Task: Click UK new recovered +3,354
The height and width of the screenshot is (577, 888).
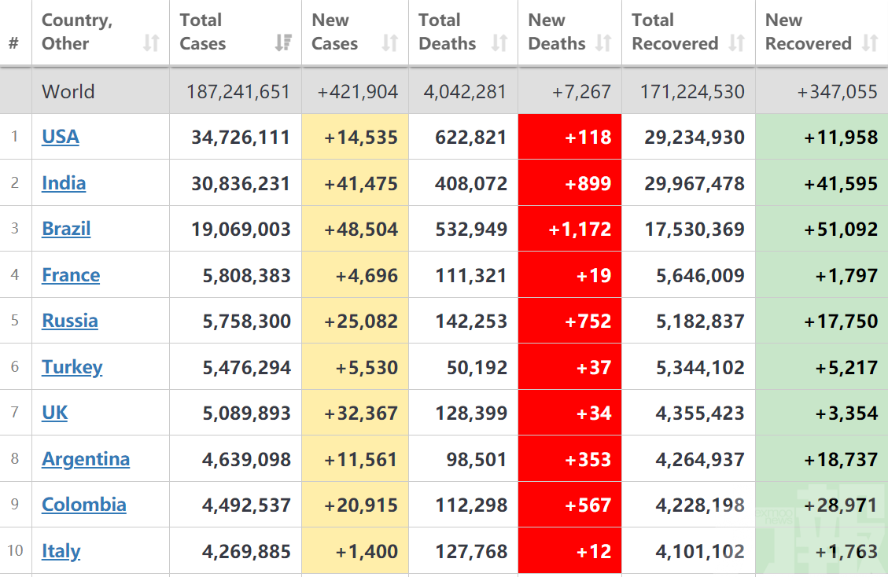Action: 846,413
